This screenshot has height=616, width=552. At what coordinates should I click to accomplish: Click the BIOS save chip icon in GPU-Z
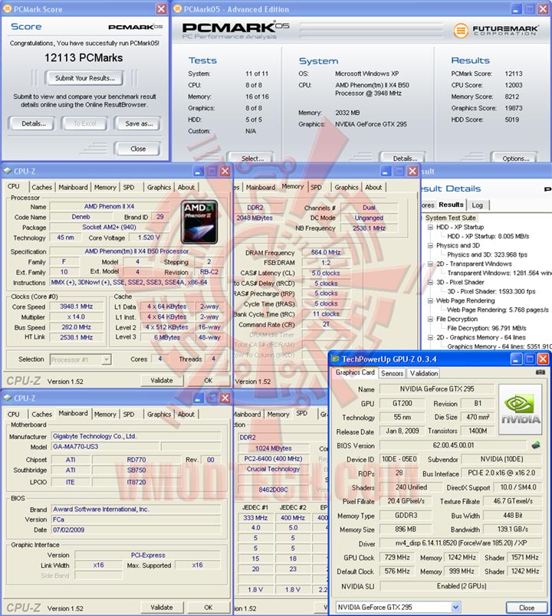[x=535, y=445]
